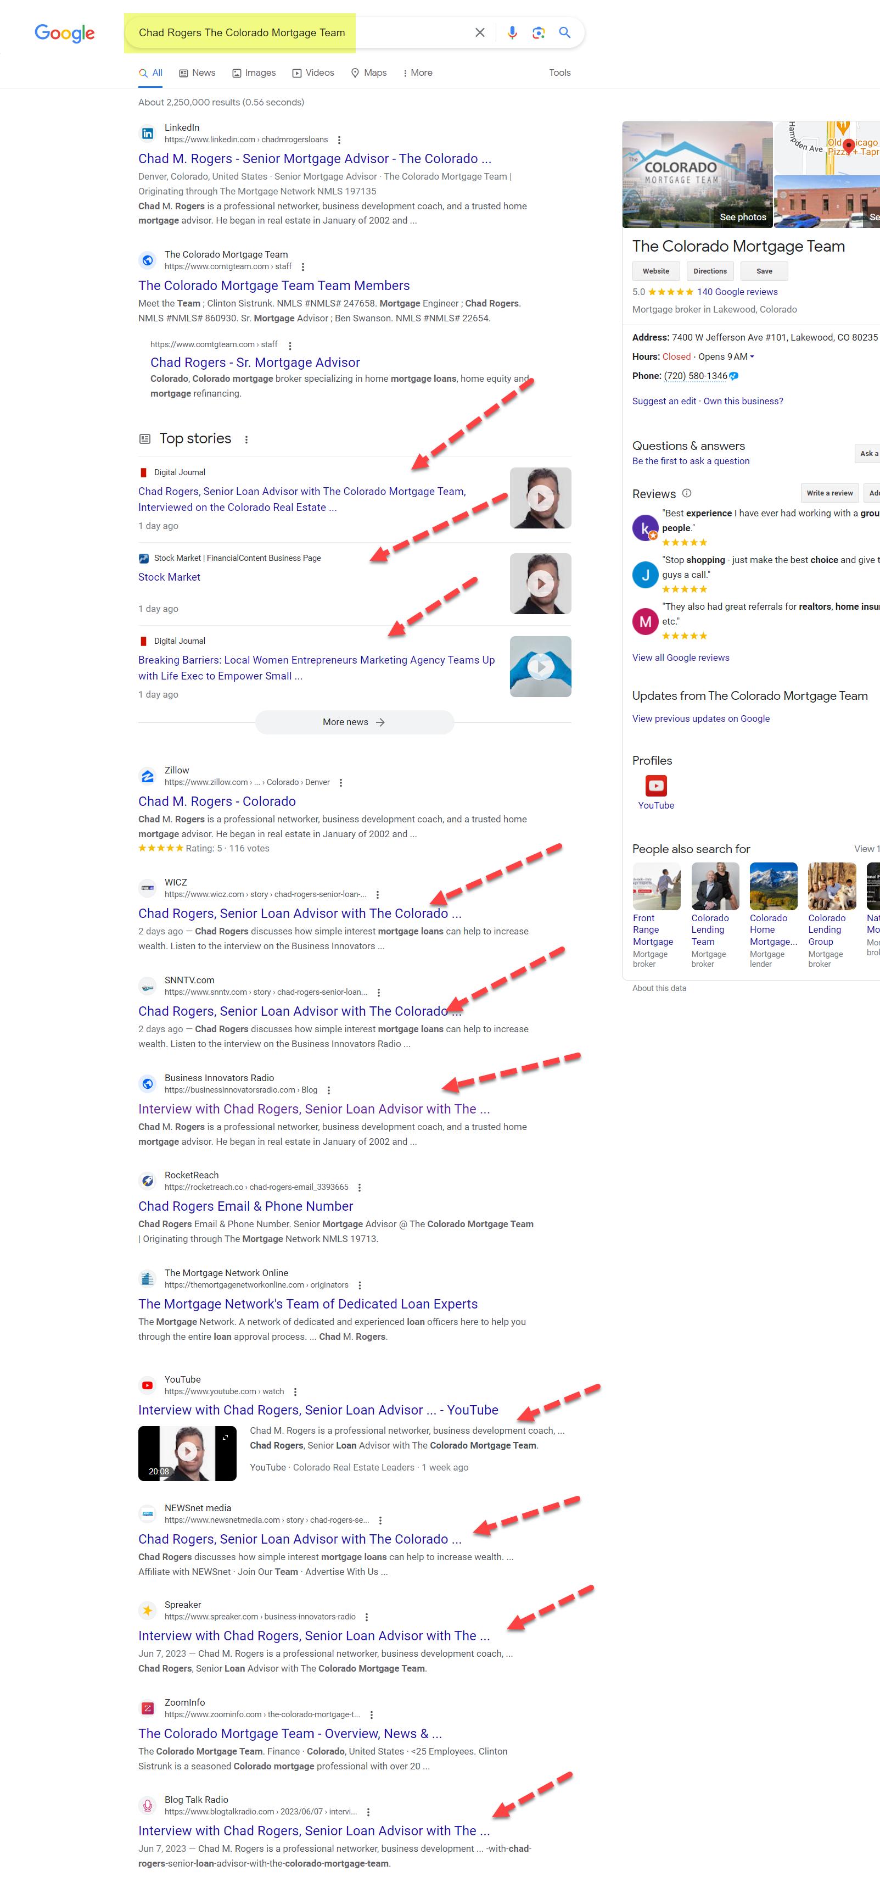Open Google Lens image search icon
This screenshot has height=1882, width=880.
pyautogui.click(x=538, y=32)
